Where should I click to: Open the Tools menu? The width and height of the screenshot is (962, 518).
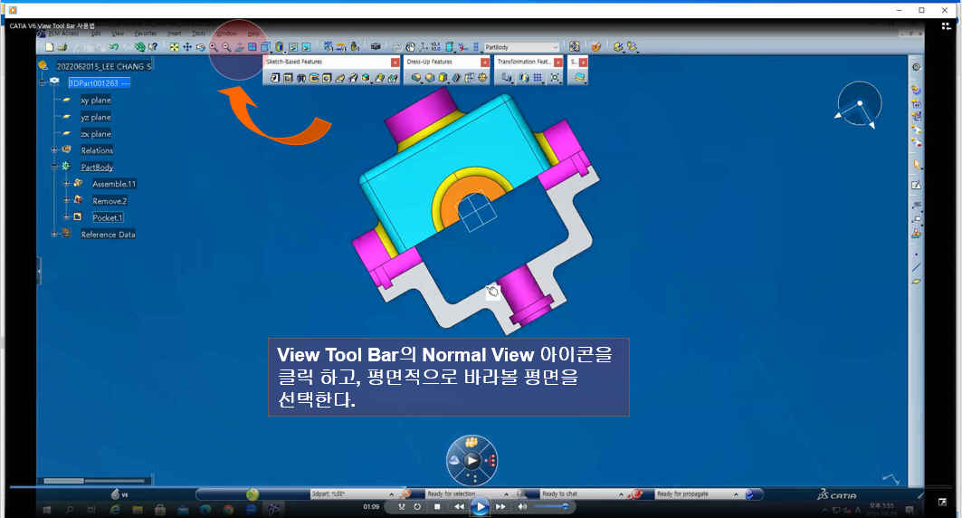(x=199, y=34)
